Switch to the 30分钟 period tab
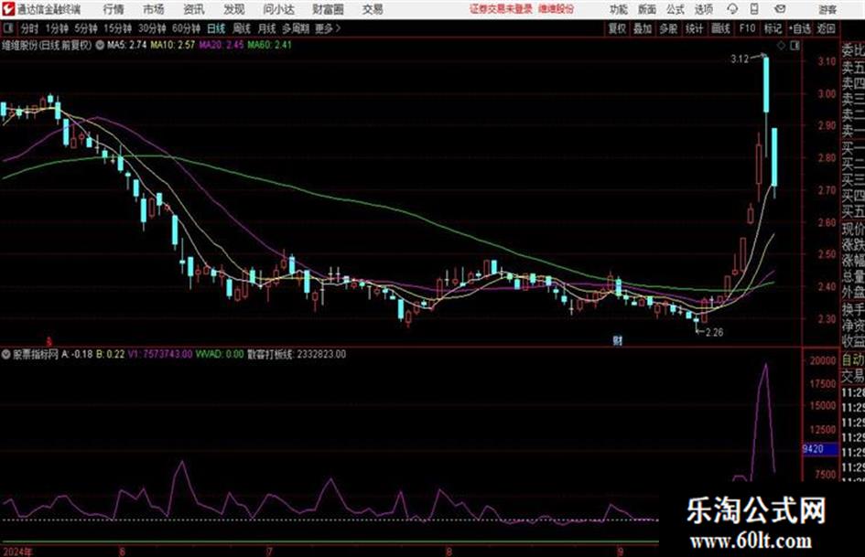Viewport: 865px width, 557px height. point(152,28)
